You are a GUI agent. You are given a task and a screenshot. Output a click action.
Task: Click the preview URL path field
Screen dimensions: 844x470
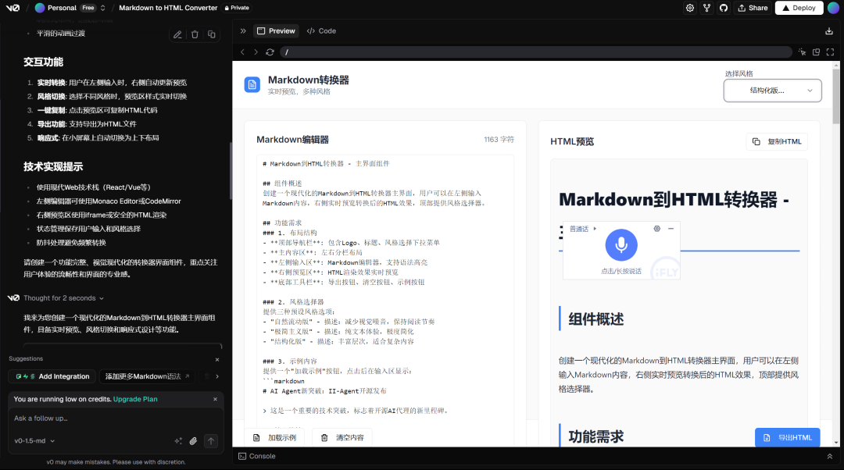point(535,52)
